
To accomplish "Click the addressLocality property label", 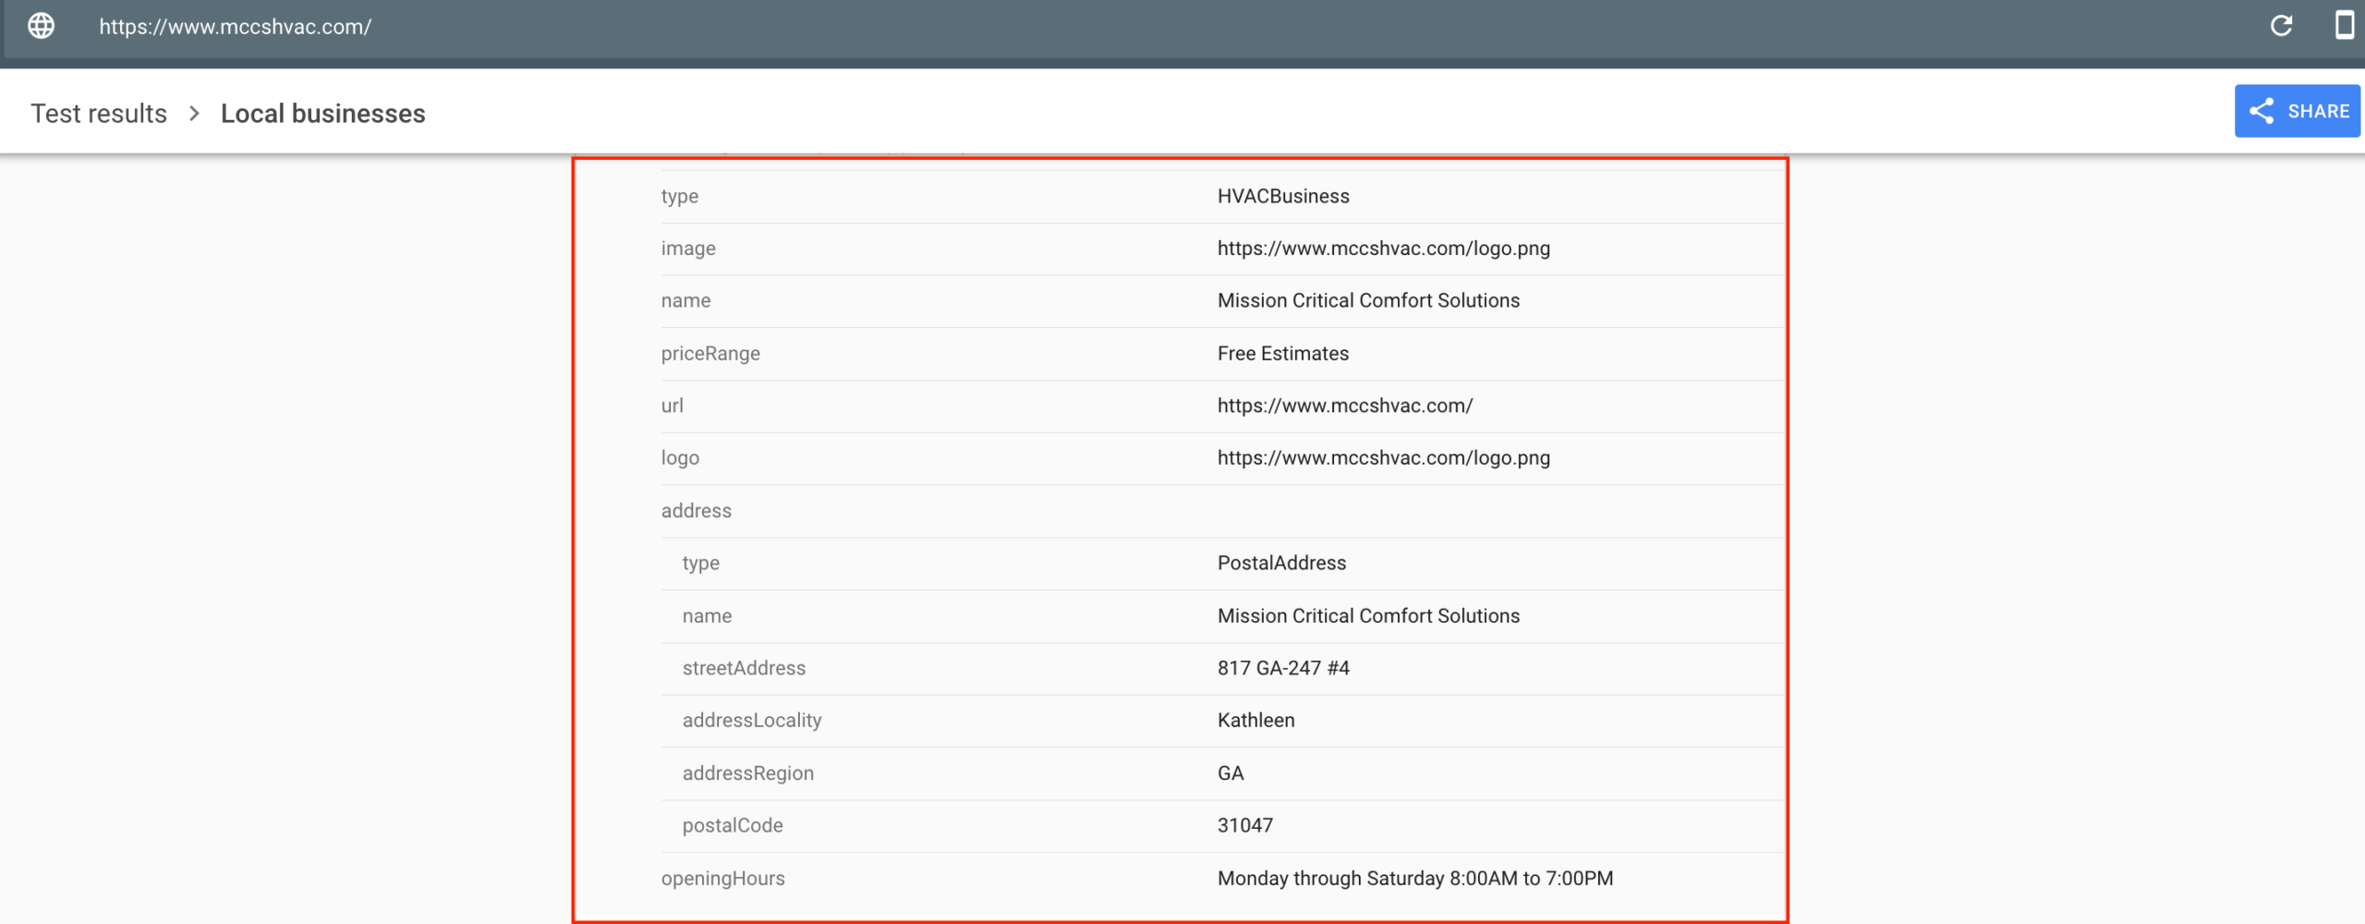I will (x=752, y=721).
